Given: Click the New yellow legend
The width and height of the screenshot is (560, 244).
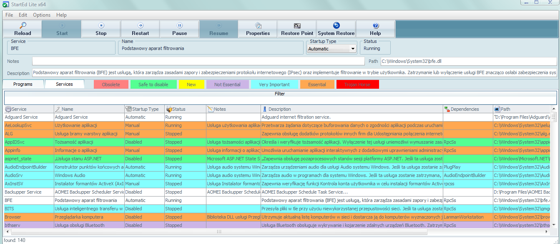Looking at the screenshot, I should coord(191,85).
